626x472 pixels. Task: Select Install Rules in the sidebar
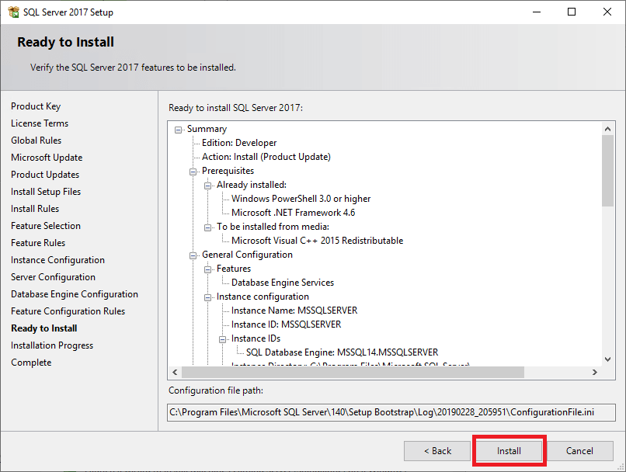35,209
